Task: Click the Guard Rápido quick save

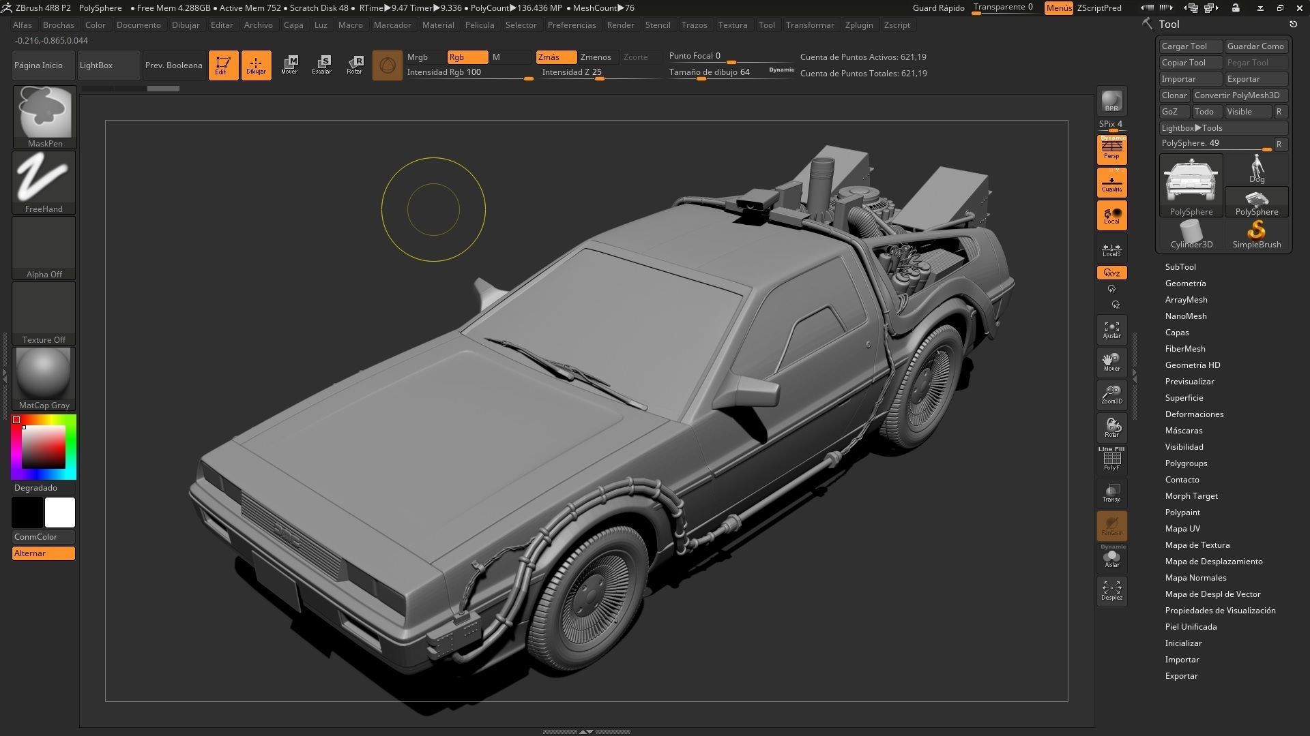Action: coord(938,8)
